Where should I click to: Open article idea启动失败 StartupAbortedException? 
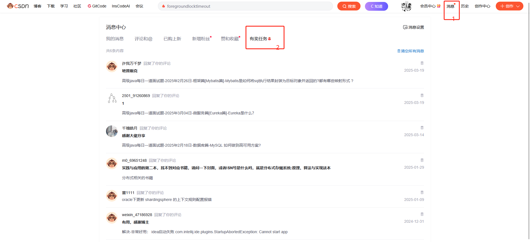click(205, 232)
